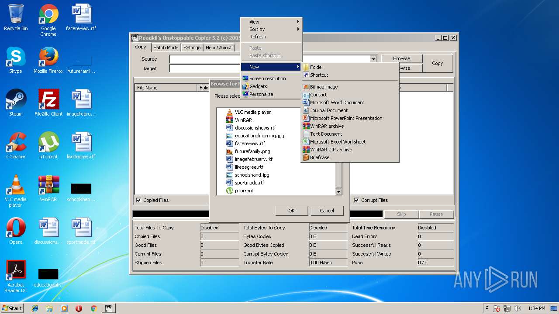Create new Contact item
This screenshot has height=314, width=559.
coord(350,95)
